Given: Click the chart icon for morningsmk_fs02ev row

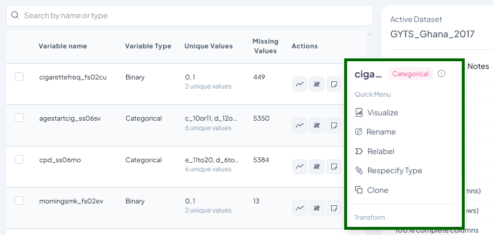Looking at the screenshot, I should point(300,208).
